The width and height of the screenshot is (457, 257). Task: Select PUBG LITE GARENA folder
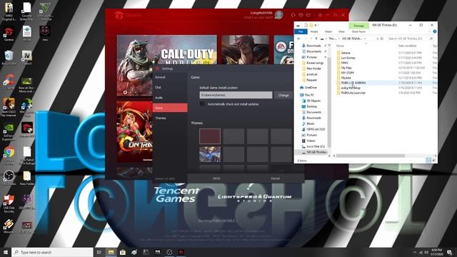(x=353, y=83)
